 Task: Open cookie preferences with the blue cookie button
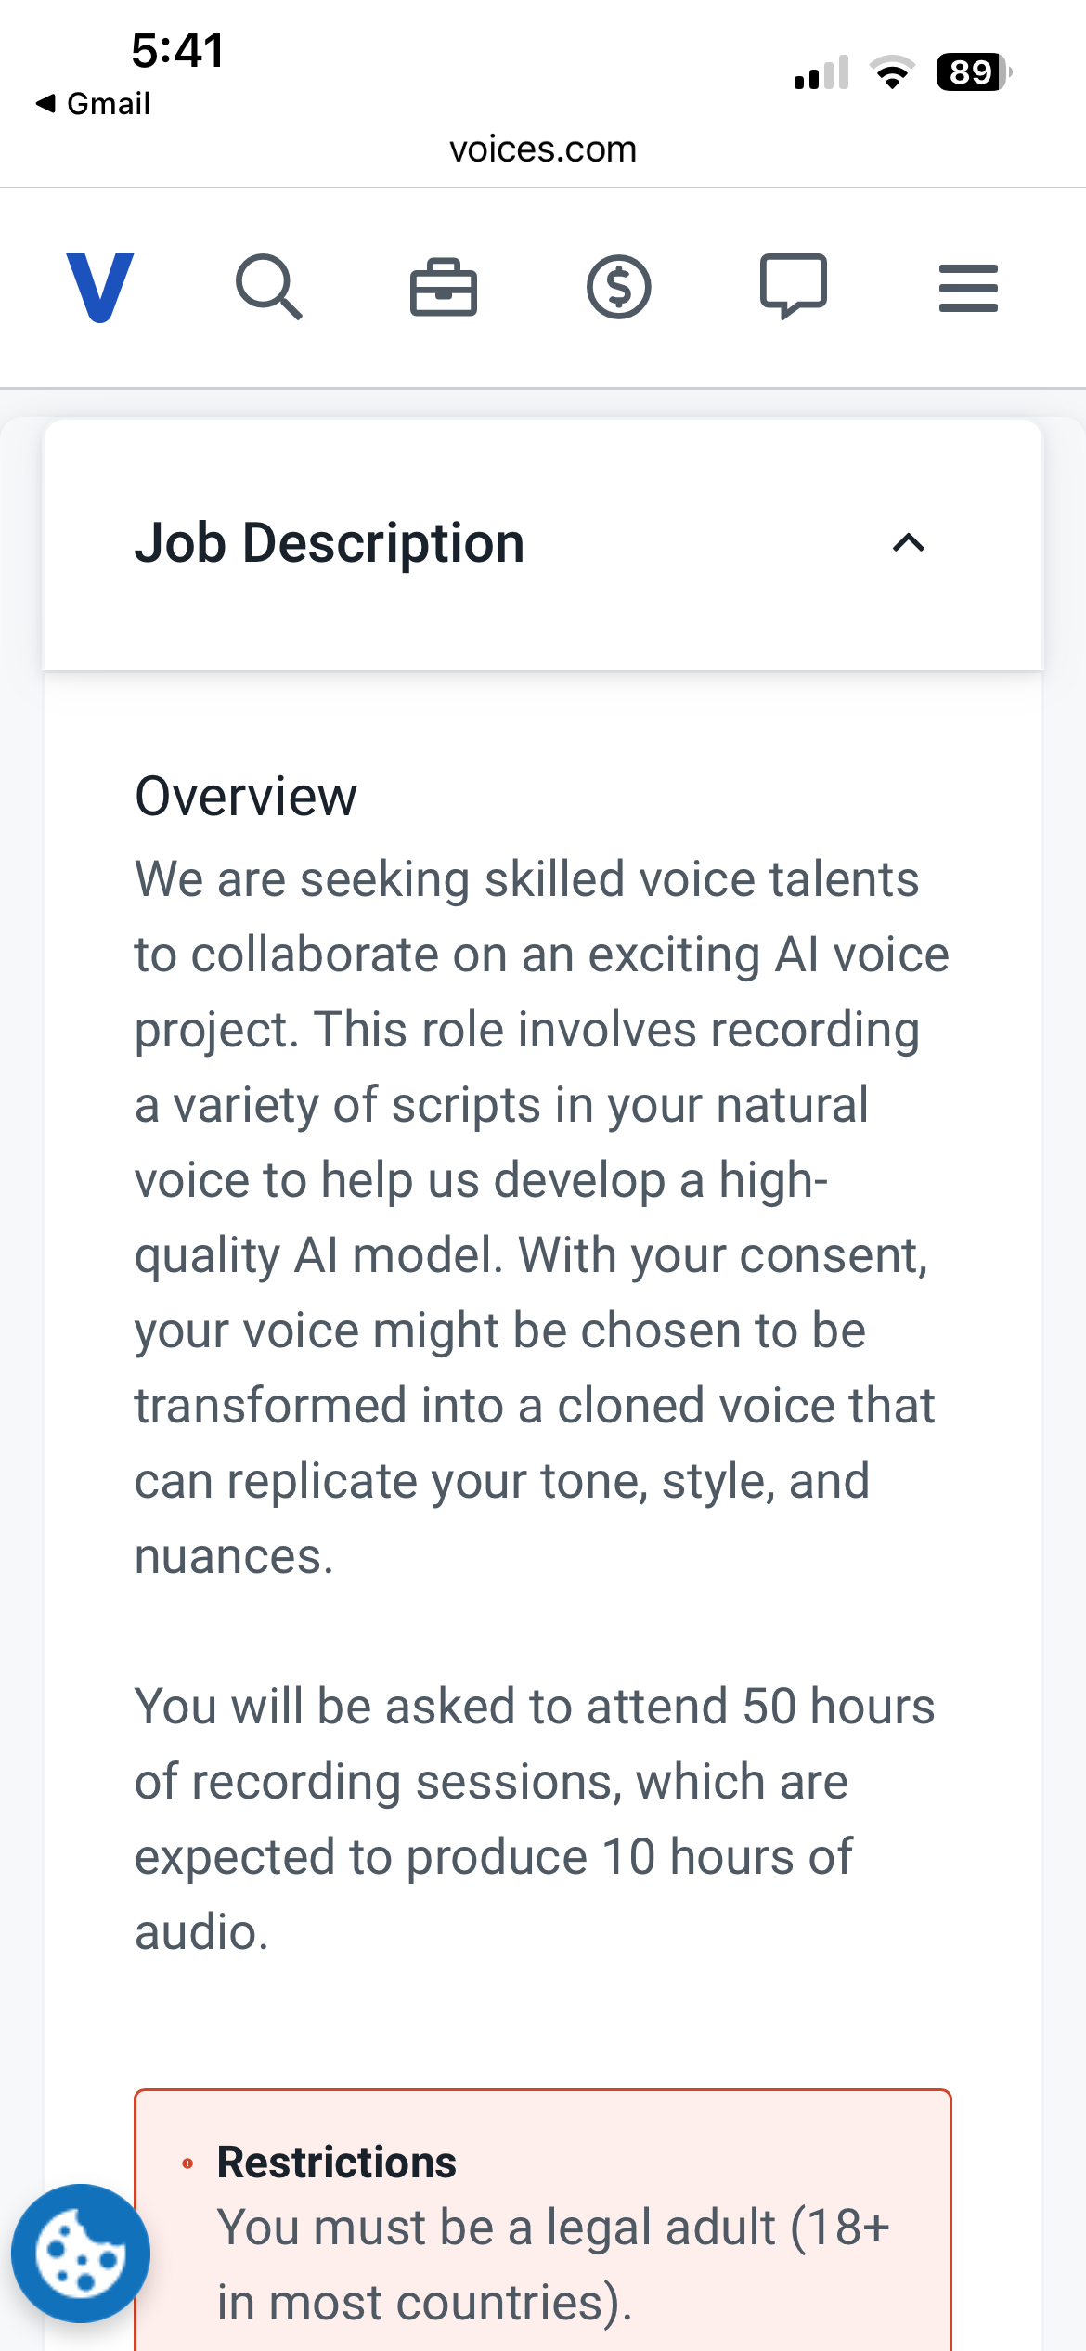tap(81, 2254)
